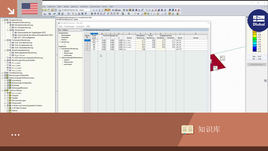This screenshot has height=151, width=268.
Task: Collapse the Längsbewehrung tree node
Action: [2, 20]
